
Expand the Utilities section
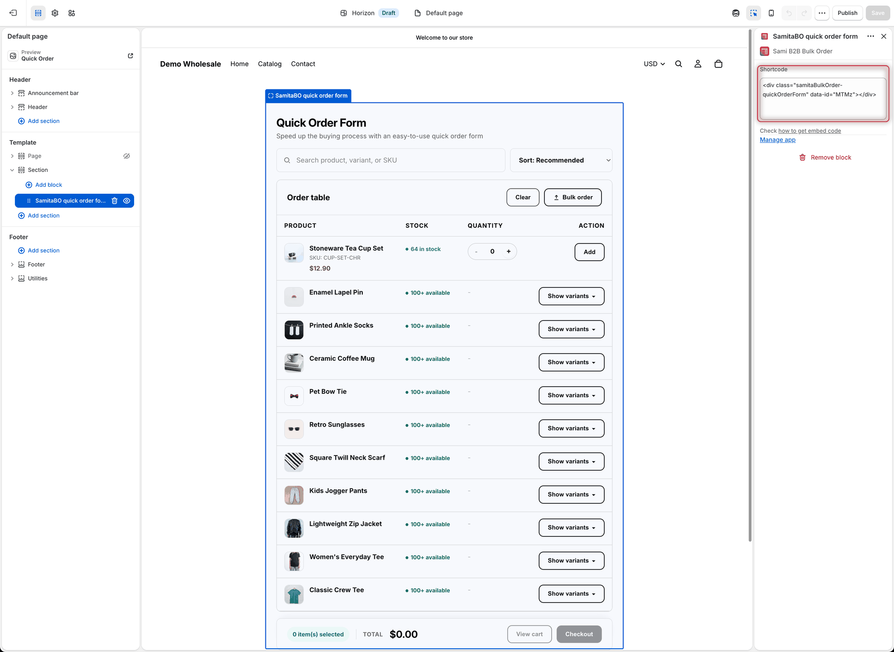coord(12,278)
